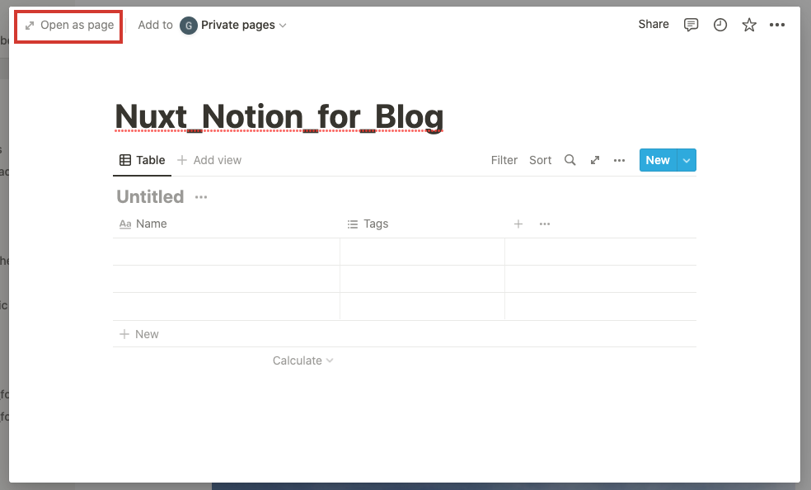The width and height of the screenshot is (811, 490).
Task: Open the database view options ellipsis
Action: pos(619,160)
